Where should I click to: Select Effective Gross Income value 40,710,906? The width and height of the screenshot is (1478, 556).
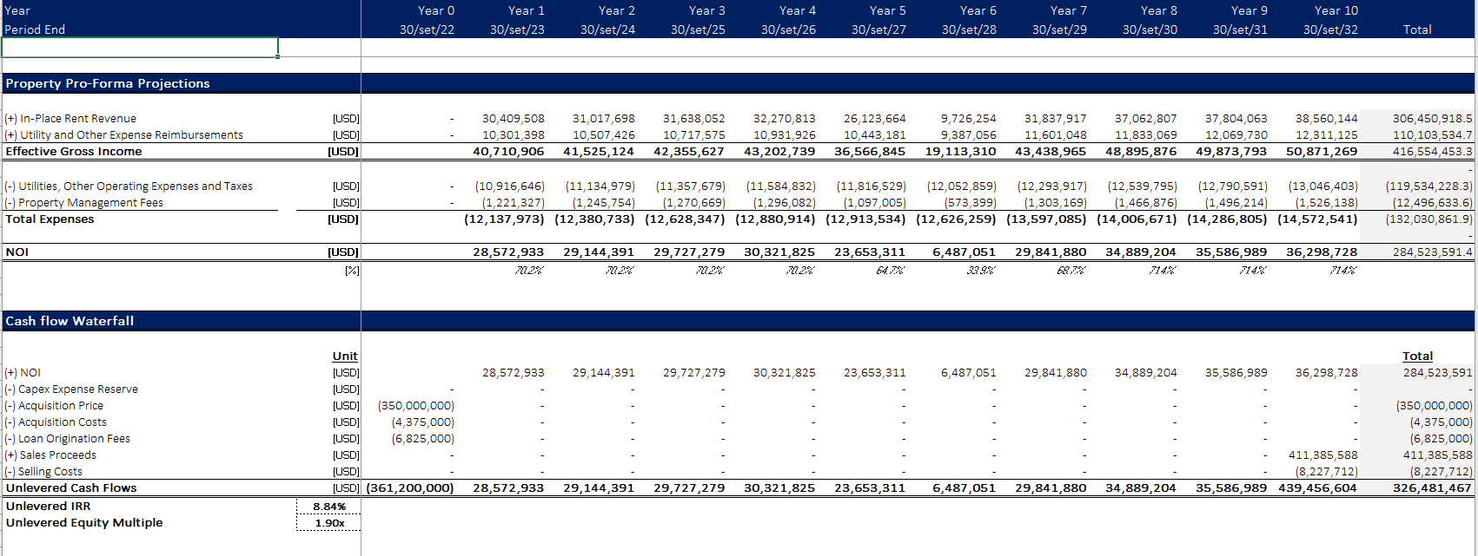(508, 152)
